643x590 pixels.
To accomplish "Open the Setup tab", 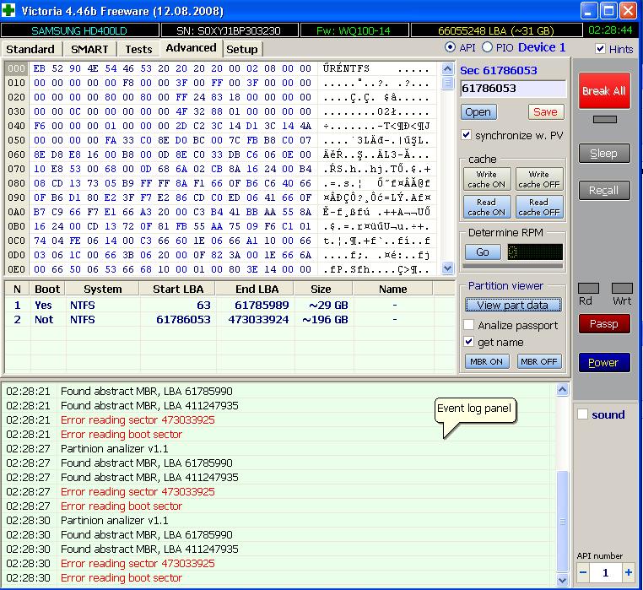I will (x=242, y=49).
